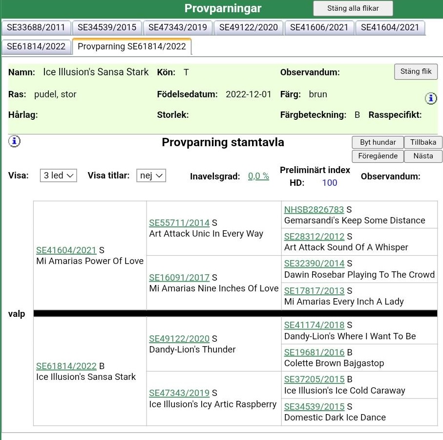Open sire link SE41604/2021
The width and height of the screenshot is (443, 440).
pyautogui.click(x=66, y=250)
